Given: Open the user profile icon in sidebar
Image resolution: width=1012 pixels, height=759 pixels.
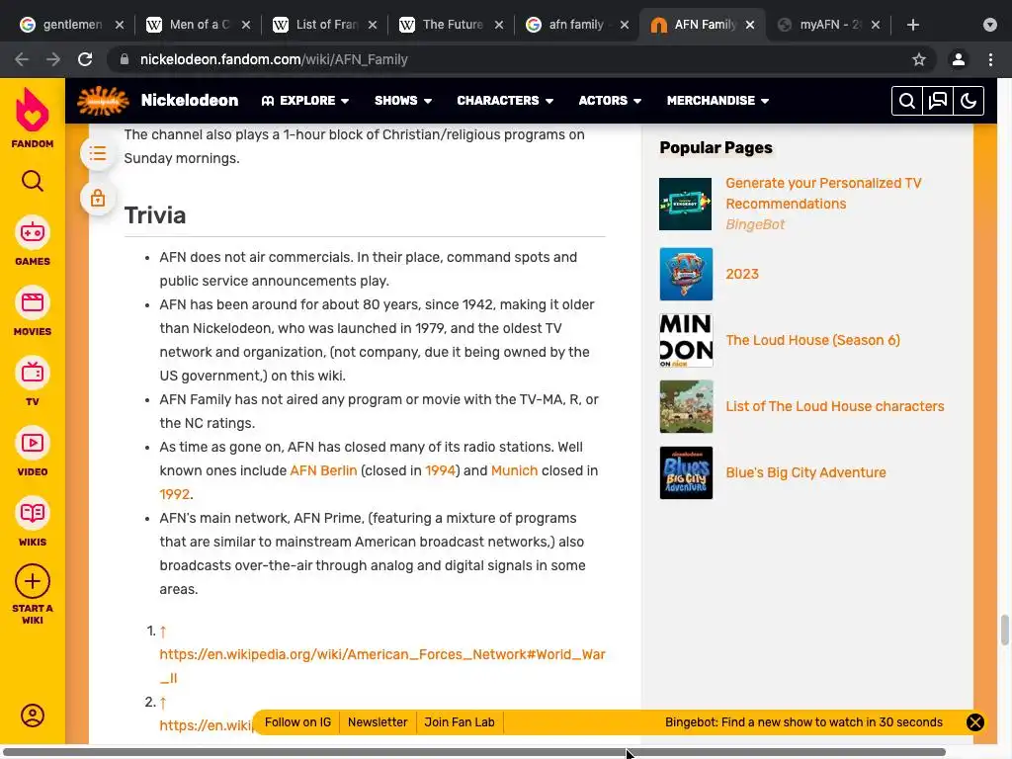Looking at the screenshot, I should coord(33,716).
